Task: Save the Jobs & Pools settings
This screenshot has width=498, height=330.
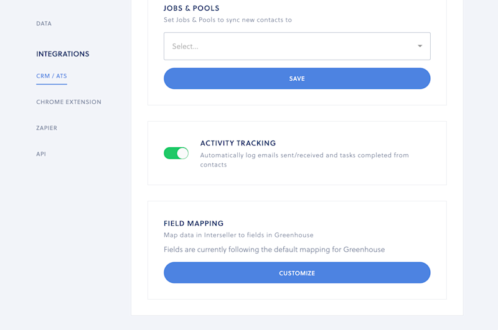Action: pyautogui.click(x=297, y=79)
